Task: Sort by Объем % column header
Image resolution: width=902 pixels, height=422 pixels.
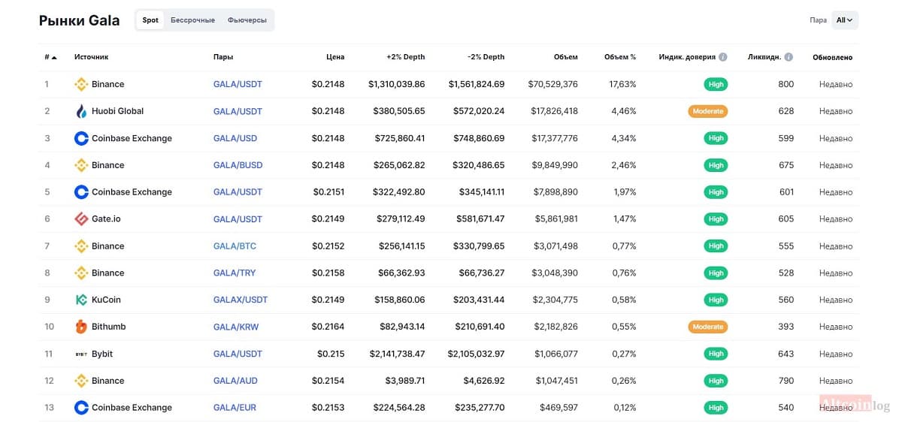Action: tap(620, 57)
